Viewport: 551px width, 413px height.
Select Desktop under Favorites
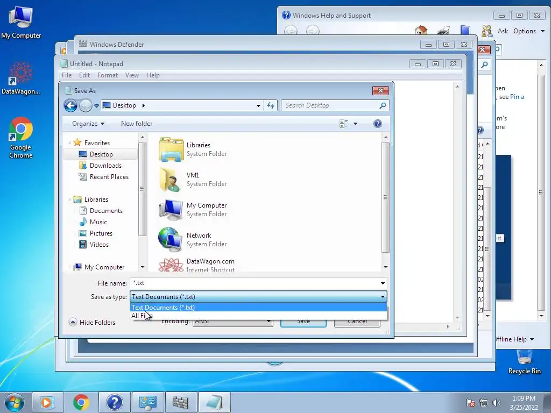[101, 154]
